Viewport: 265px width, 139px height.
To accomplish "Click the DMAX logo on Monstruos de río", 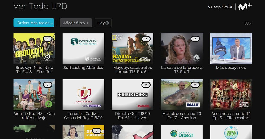I will (x=193, y=105).
